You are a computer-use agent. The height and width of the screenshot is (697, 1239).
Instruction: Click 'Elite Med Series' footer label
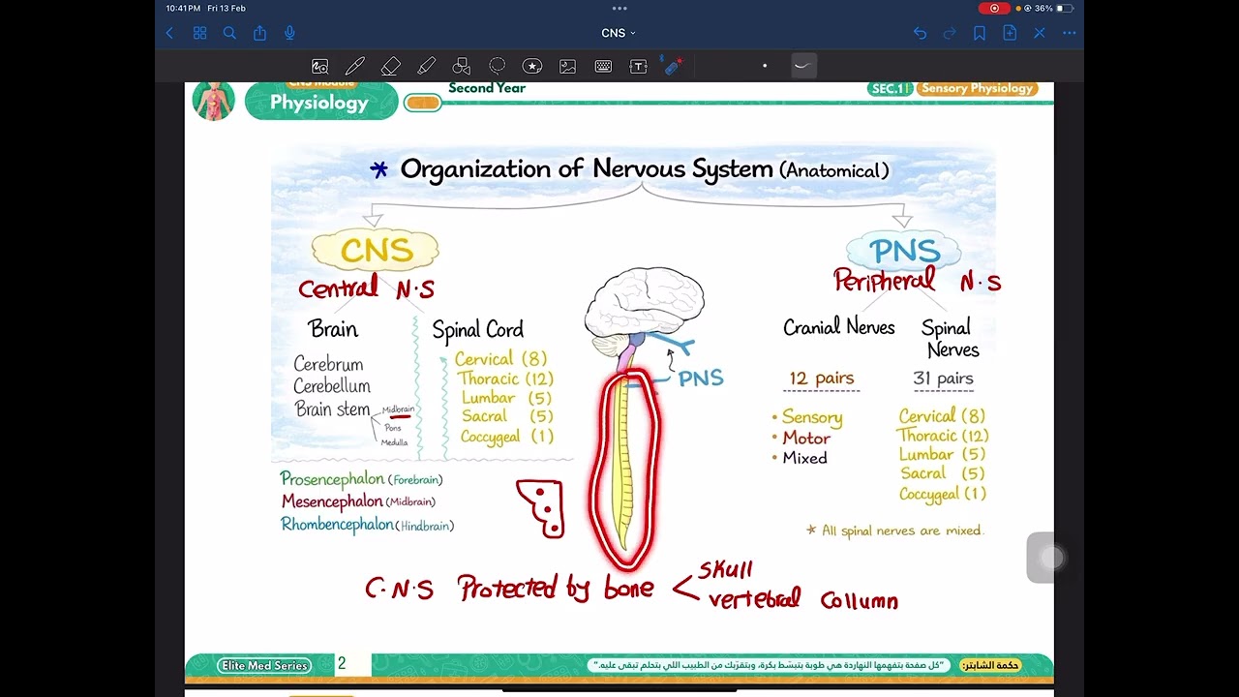pyautogui.click(x=264, y=665)
